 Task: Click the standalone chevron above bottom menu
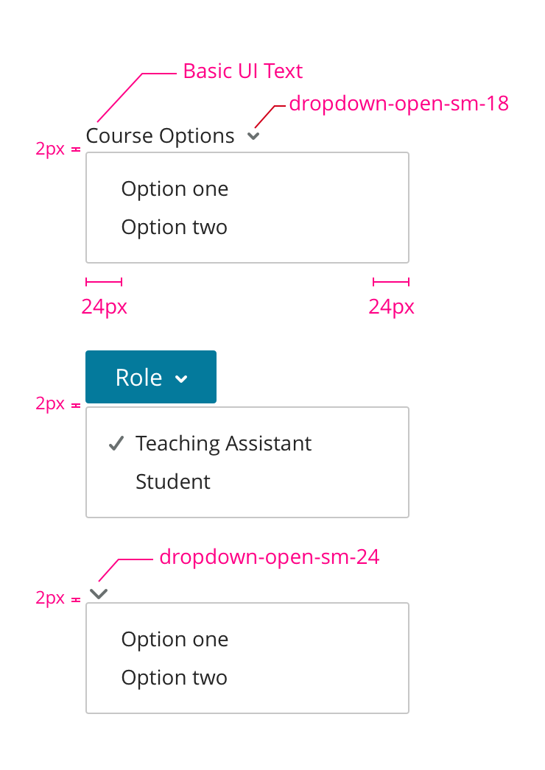(99, 593)
